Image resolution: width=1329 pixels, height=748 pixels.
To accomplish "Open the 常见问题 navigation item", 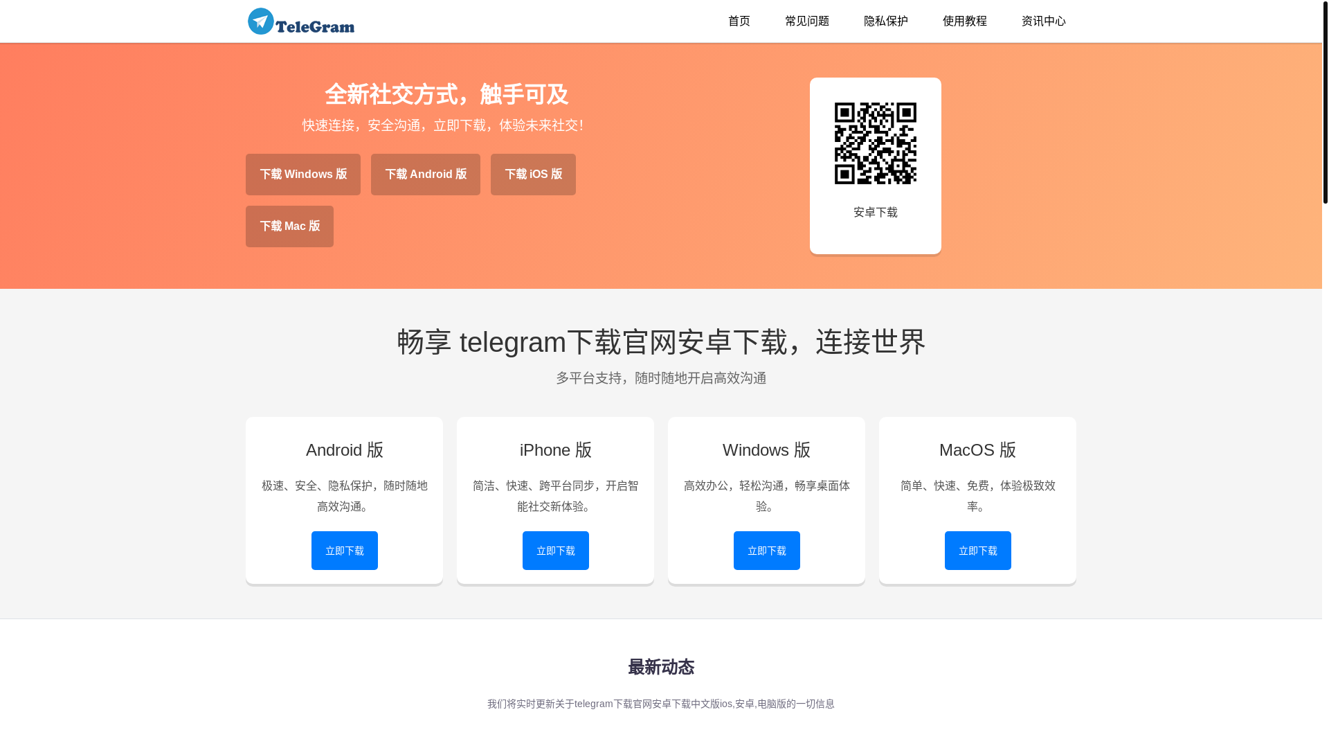I will point(806,21).
